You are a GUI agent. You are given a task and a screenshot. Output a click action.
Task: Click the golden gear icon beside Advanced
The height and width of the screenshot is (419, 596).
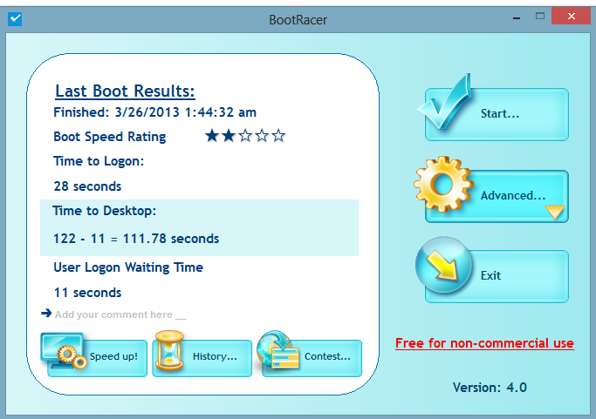443,184
